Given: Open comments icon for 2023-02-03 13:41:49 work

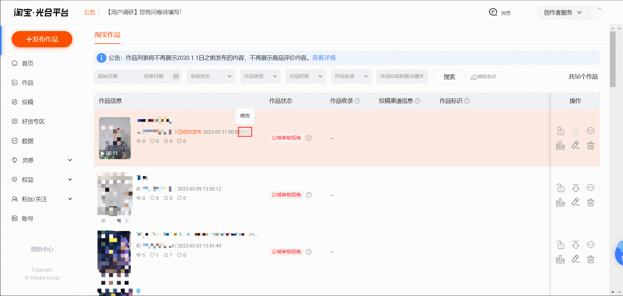Looking at the screenshot, I should [591, 245].
